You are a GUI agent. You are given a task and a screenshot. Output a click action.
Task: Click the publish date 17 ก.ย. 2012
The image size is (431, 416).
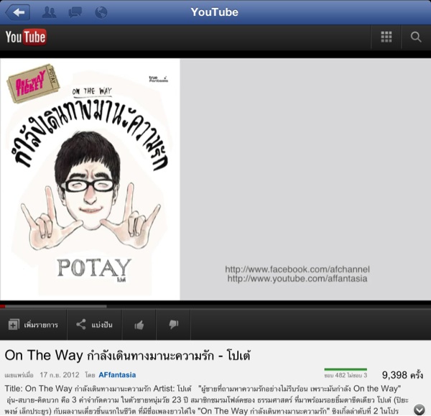point(60,375)
